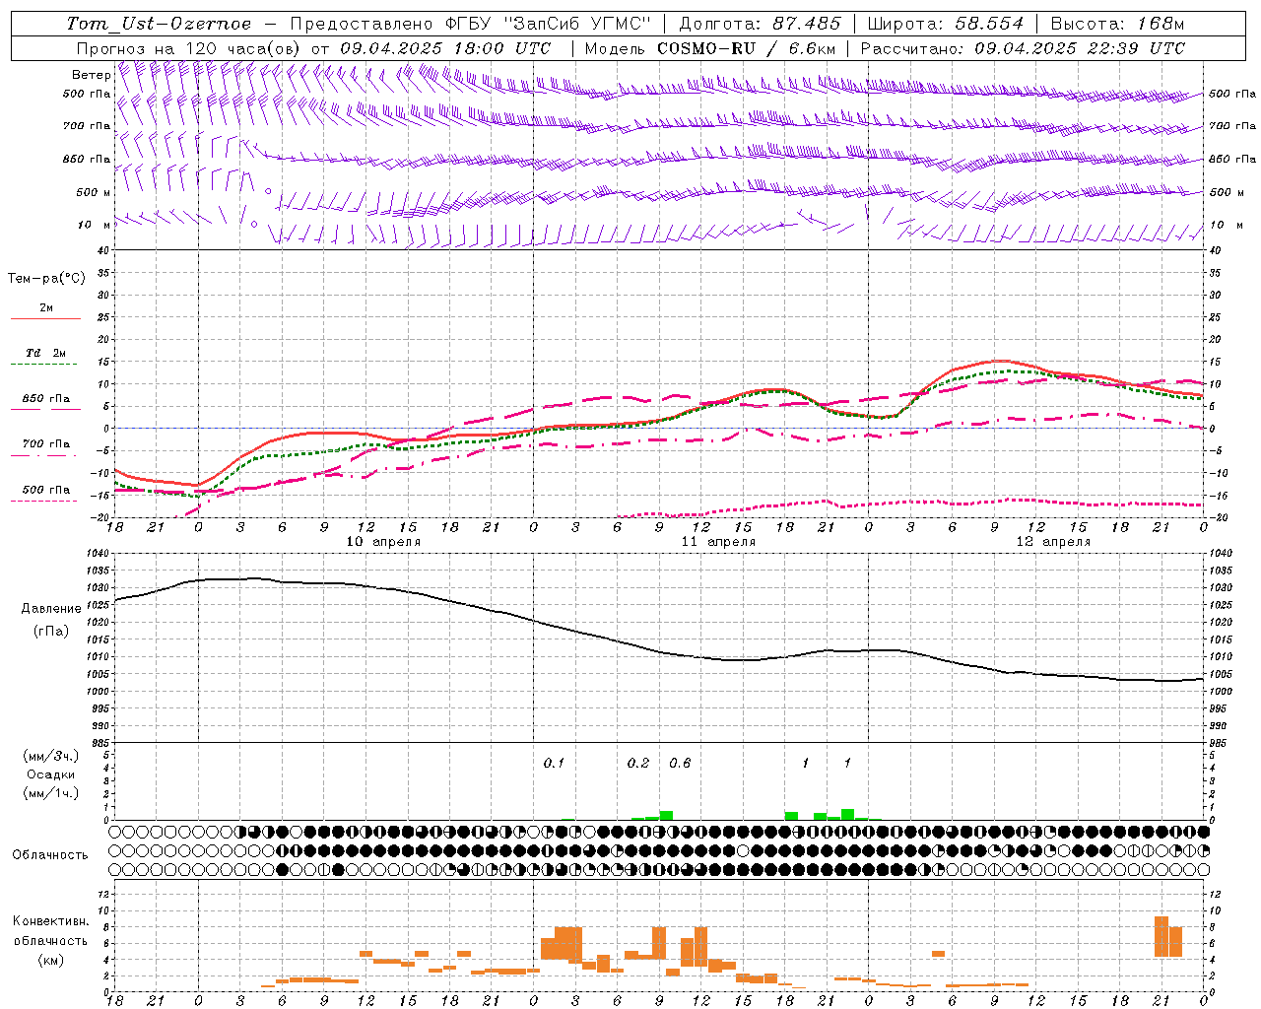Click the Прогноз на 120 часа(ов) text
The width and height of the screenshot is (1261, 1009).
[190, 48]
